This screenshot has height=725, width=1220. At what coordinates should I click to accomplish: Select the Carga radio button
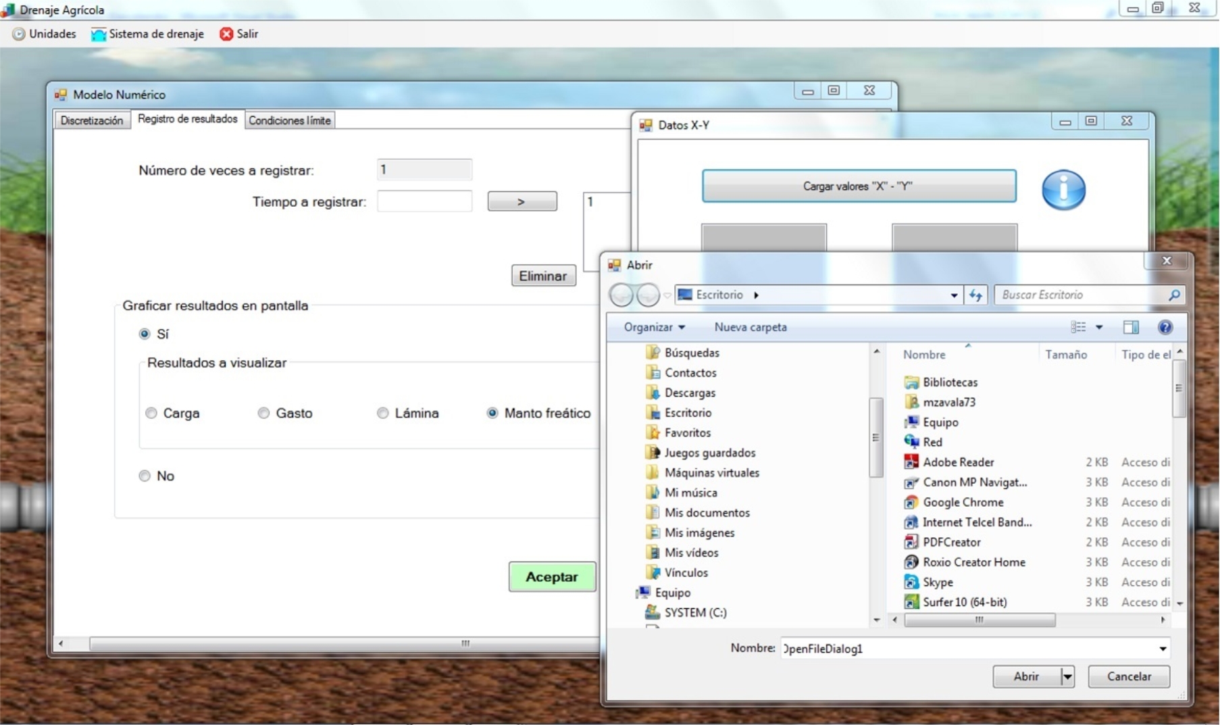[x=151, y=413]
